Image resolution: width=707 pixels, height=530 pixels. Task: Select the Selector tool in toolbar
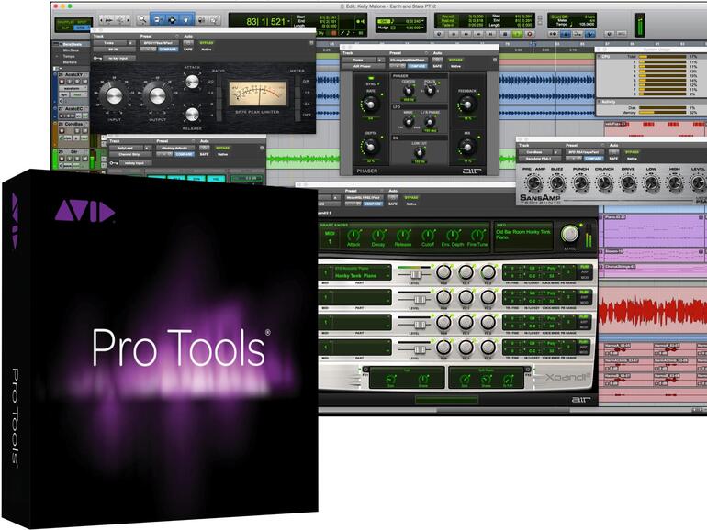click(172, 19)
